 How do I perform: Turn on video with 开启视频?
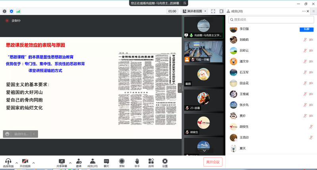[x=25, y=163]
